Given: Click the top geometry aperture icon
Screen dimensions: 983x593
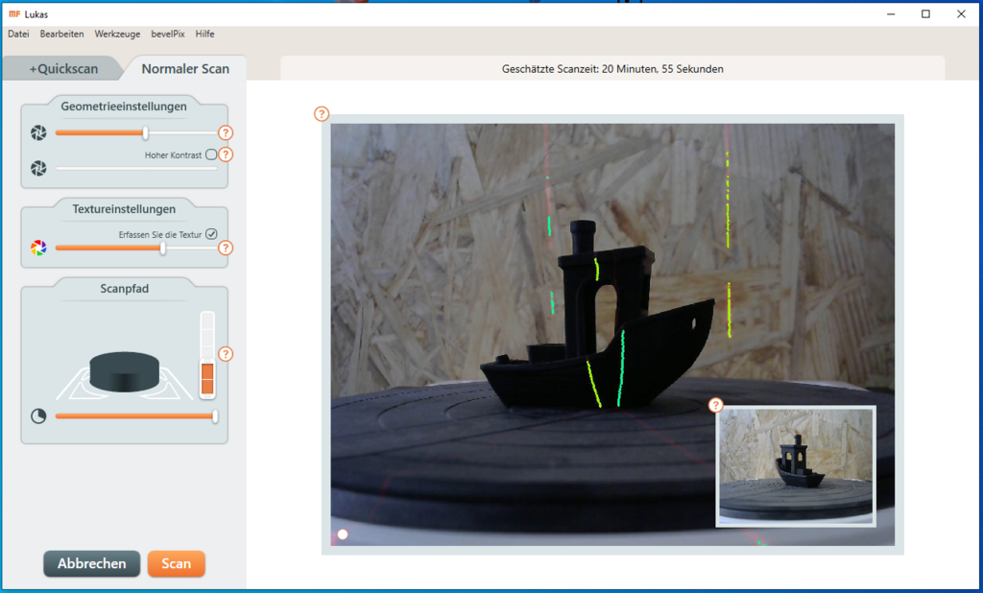Looking at the screenshot, I should tap(38, 133).
